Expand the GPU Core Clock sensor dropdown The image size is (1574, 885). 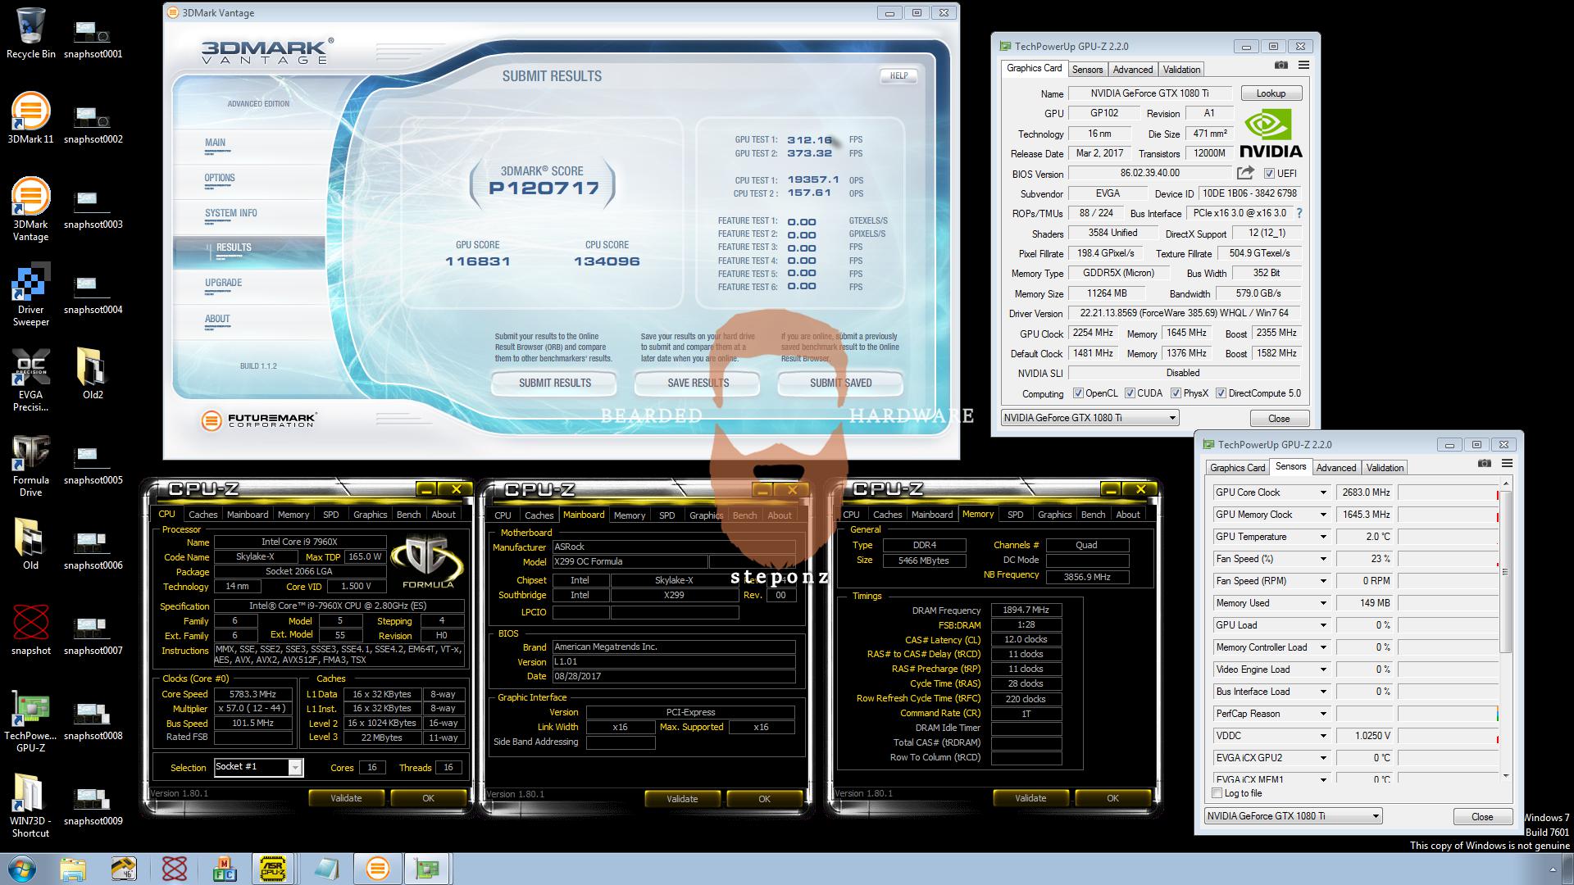click(x=1322, y=492)
